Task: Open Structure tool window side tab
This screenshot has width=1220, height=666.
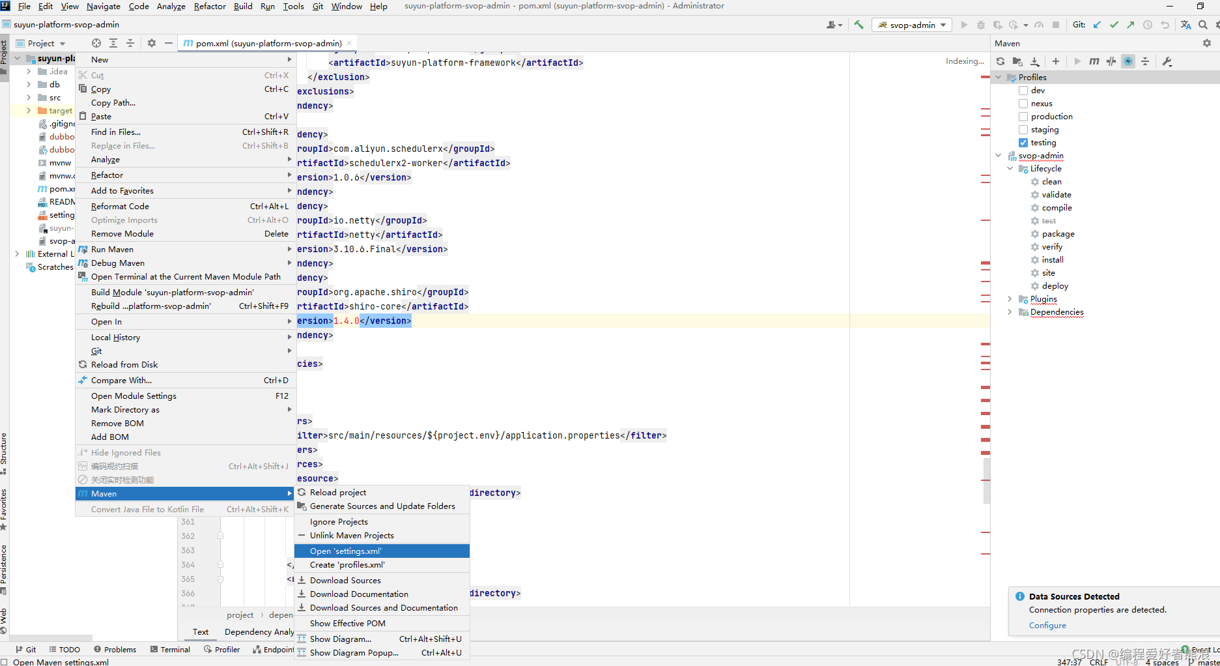Action: (x=4, y=453)
